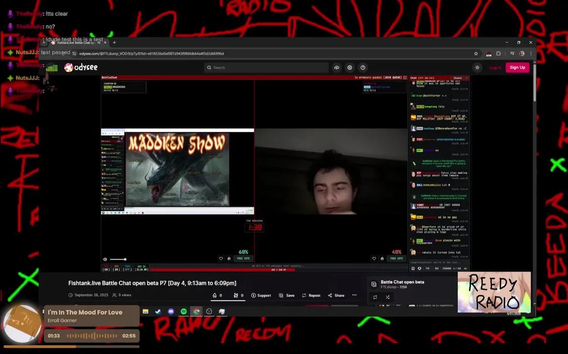Open the Odysee home logo
568x354 pixels.
[81, 67]
